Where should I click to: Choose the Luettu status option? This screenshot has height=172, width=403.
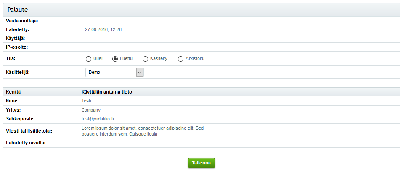coord(115,59)
